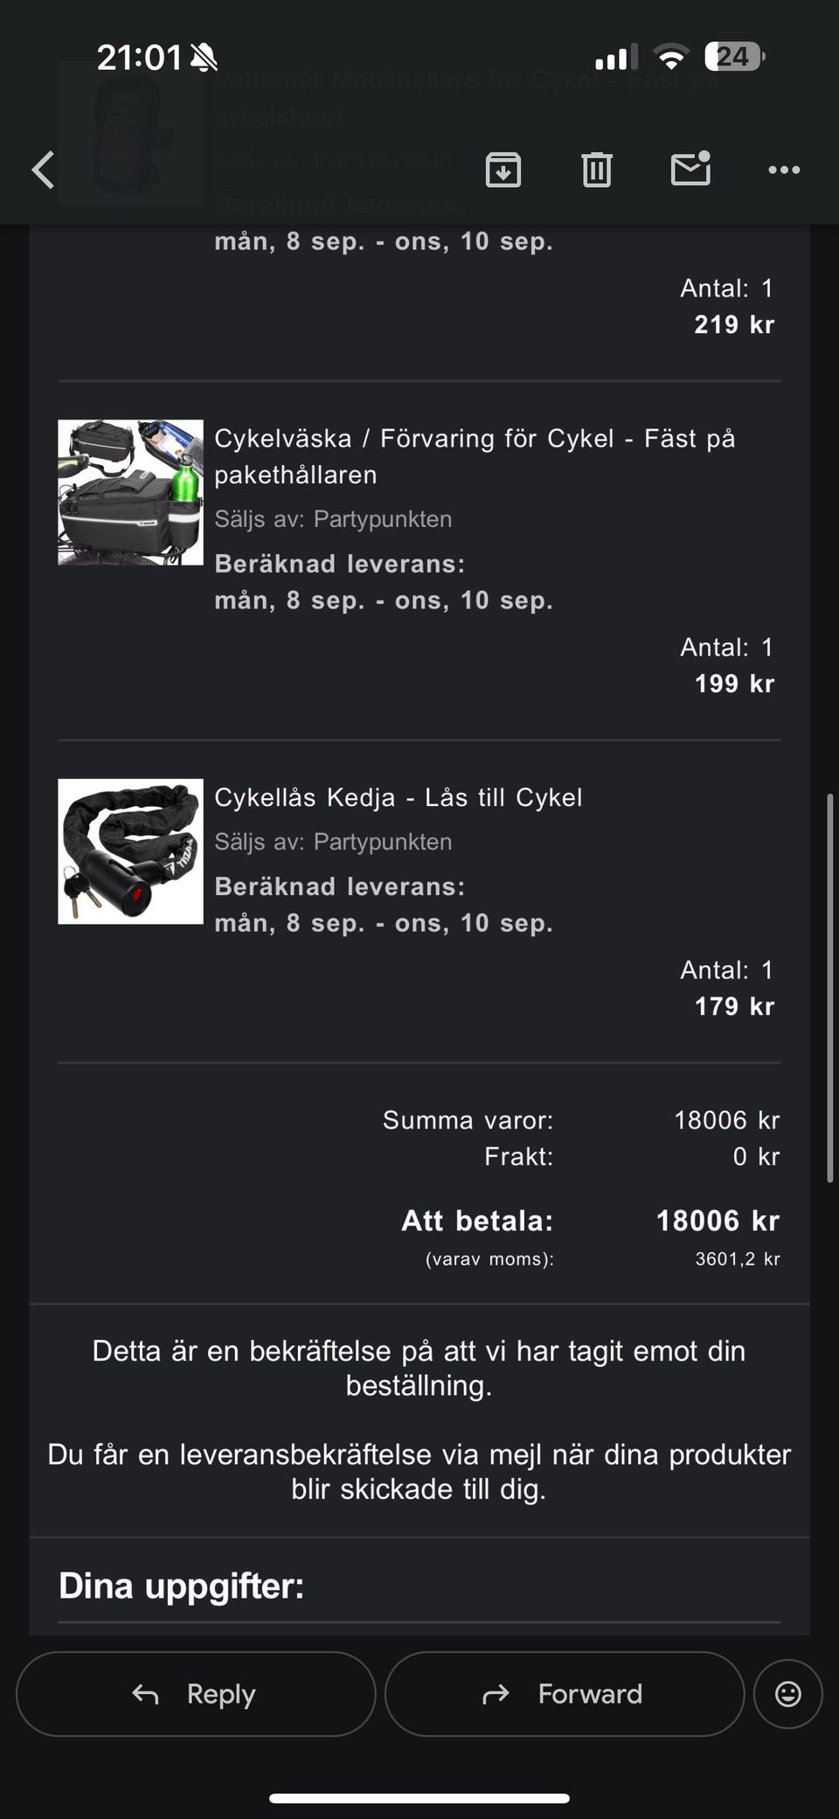Tap the Wi-Fi icon in the status bar

tap(671, 58)
